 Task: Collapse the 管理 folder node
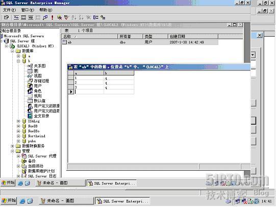[x=12, y=151]
